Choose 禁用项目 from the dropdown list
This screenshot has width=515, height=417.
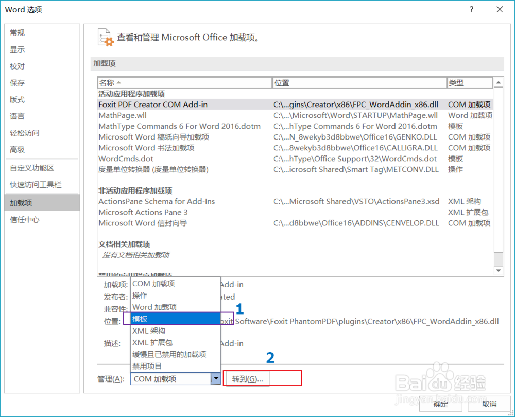(176, 366)
